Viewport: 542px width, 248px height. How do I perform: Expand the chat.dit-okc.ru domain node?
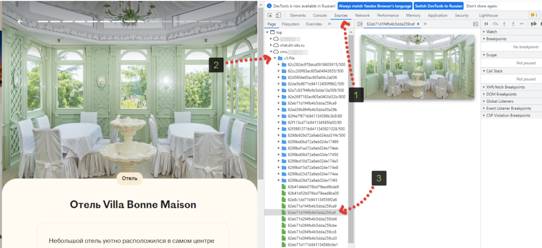pyautogui.click(x=271, y=46)
